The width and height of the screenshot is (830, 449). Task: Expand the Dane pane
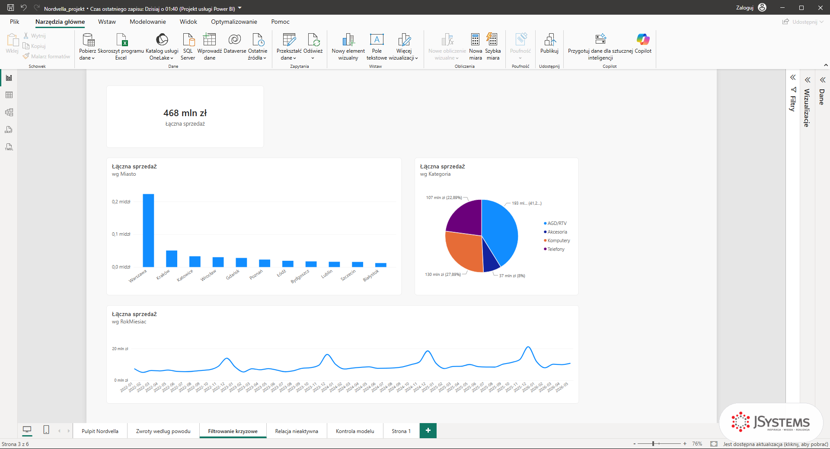822,80
